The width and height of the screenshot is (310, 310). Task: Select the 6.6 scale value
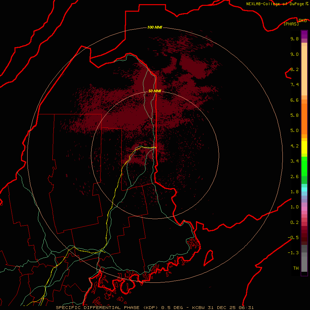[x=294, y=100]
